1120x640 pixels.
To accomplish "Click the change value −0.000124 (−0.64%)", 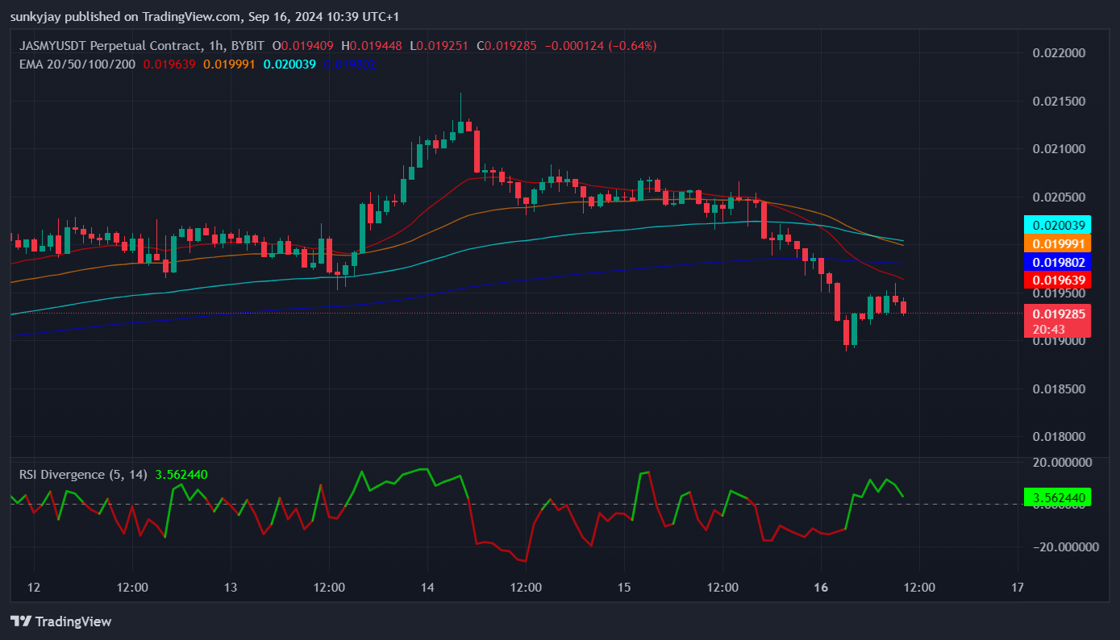I will coord(601,45).
